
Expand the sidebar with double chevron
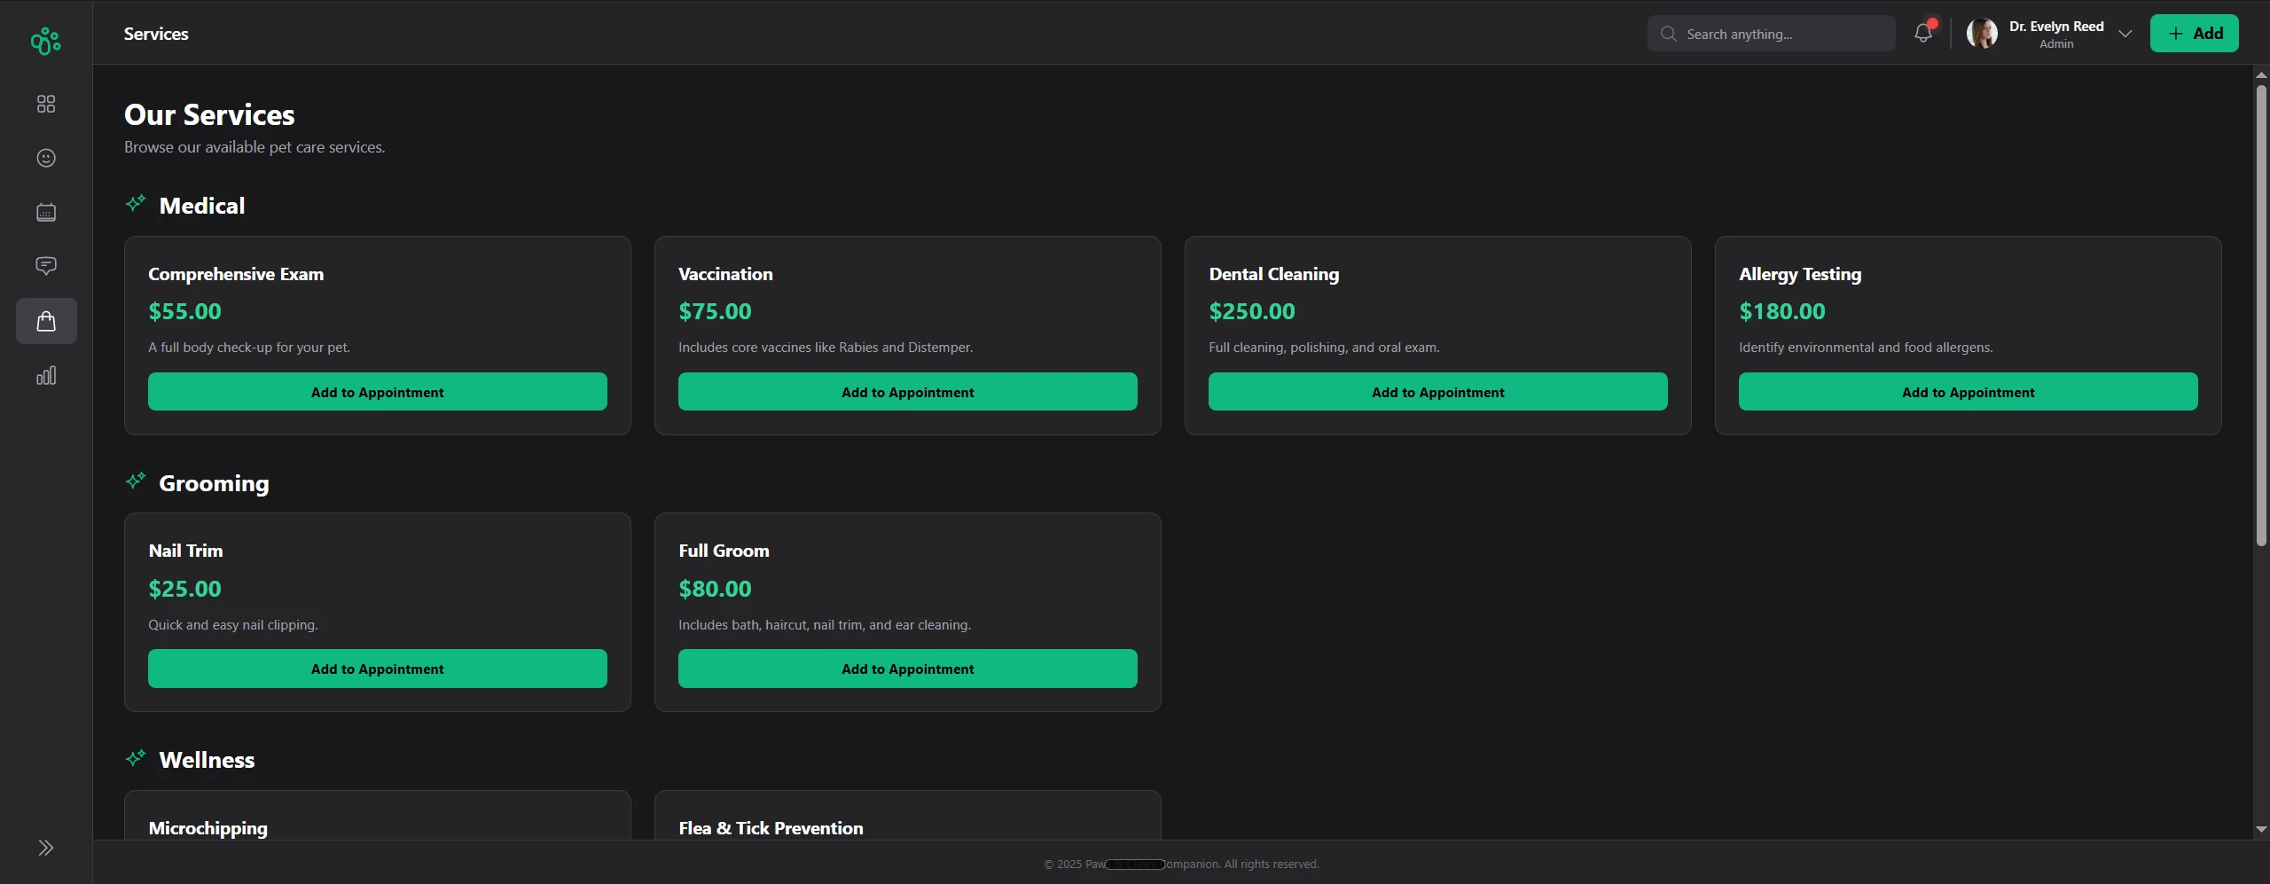(46, 848)
